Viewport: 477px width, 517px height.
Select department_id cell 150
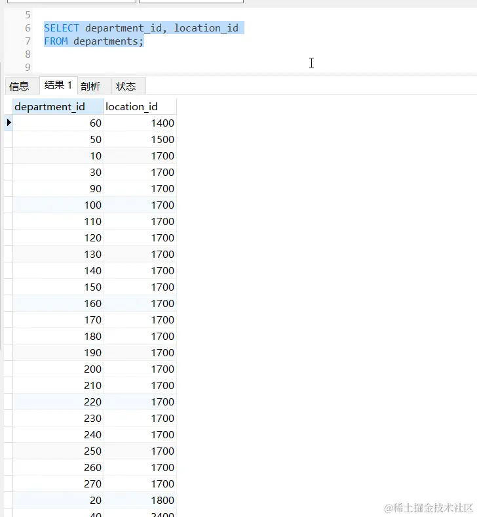58,287
